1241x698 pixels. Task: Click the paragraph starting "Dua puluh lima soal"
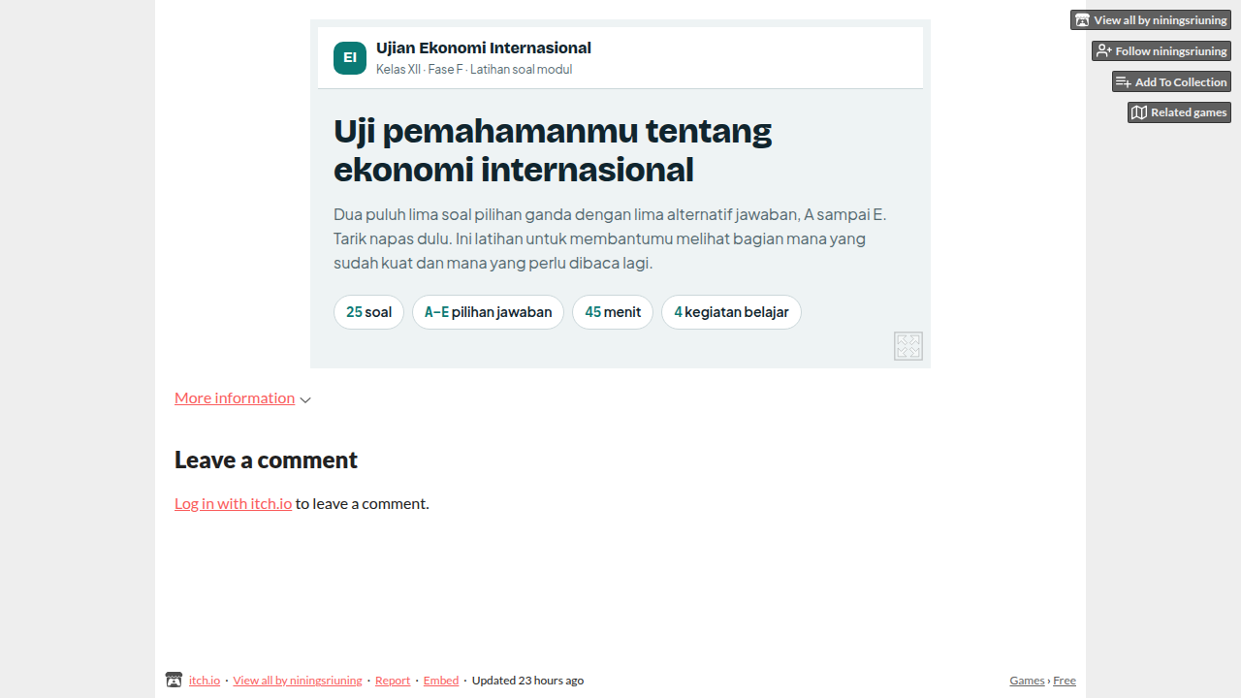click(x=610, y=238)
